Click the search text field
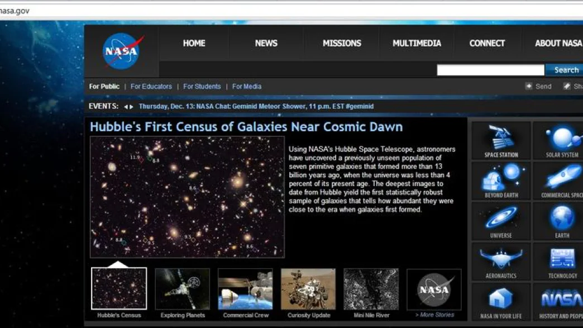Image resolution: width=583 pixels, height=328 pixels. pyautogui.click(x=490, y=70)
